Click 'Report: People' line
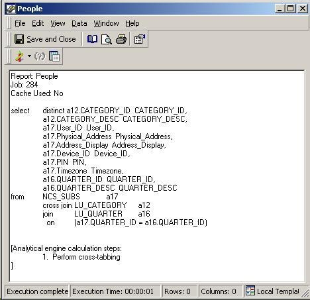 pos(34,76)
